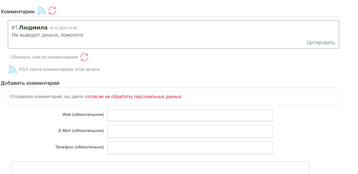Focus the Телефон (обязательно) input field
358x174 pixels.
(190, 148)
